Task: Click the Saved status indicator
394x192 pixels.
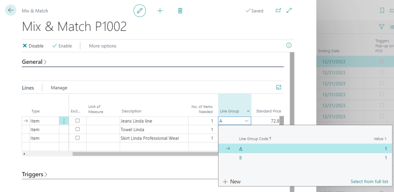Action: 254,11
